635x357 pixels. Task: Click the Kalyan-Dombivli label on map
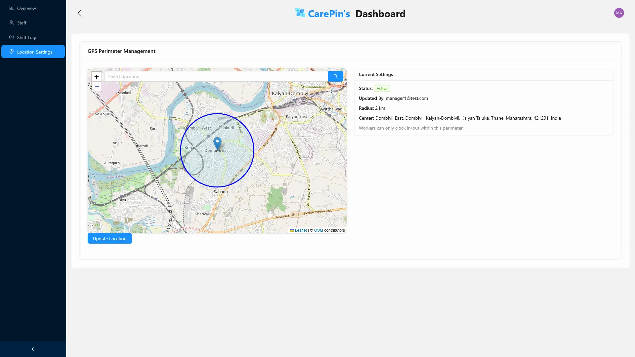291,94
